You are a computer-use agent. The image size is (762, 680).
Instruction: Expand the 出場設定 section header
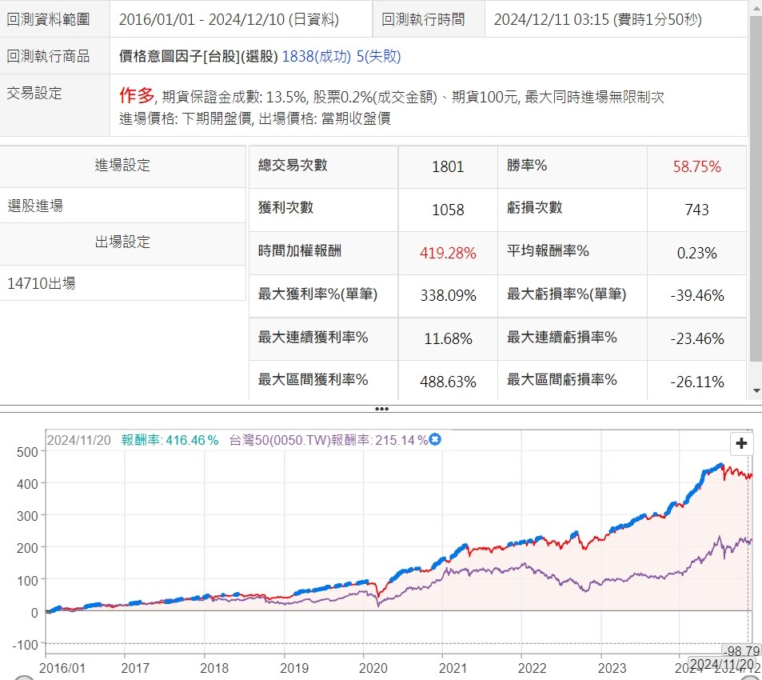click(122, 242)
